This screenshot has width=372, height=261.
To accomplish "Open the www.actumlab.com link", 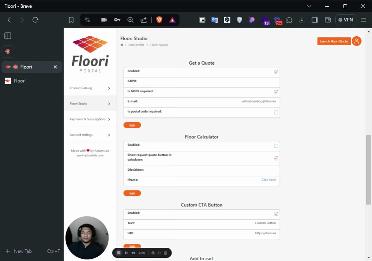I will point(90,155).
